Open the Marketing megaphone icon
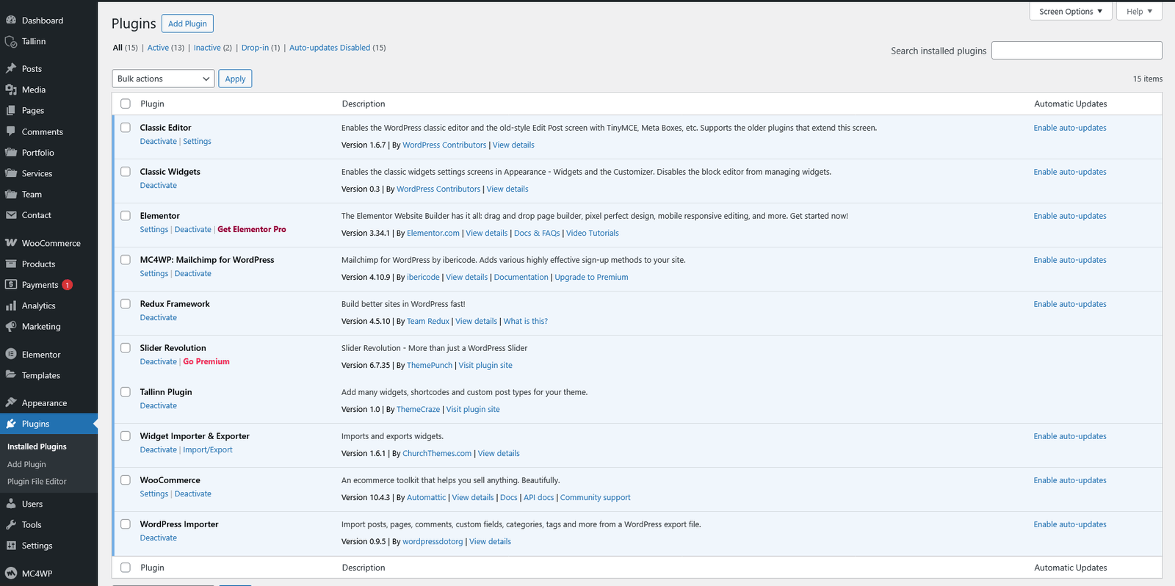Image resolution: width=1175 pixels, height=586 pixels. click(11, 327)
